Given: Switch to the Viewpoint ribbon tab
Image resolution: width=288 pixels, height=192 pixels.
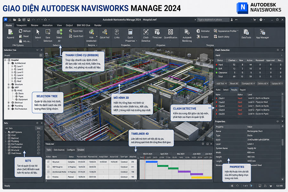Looking at the screenshot, I should (21, 25).
